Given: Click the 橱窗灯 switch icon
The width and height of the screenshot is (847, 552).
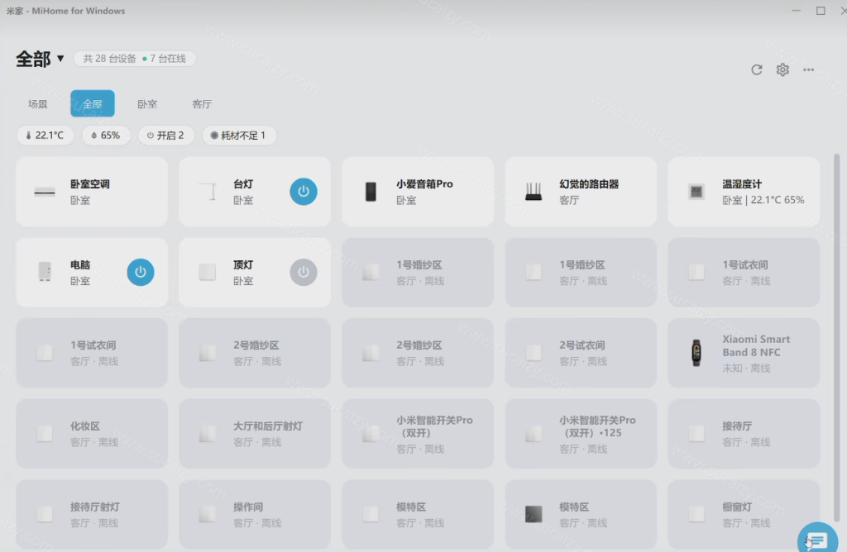Looking at the screenshot, I should point(696,514).
